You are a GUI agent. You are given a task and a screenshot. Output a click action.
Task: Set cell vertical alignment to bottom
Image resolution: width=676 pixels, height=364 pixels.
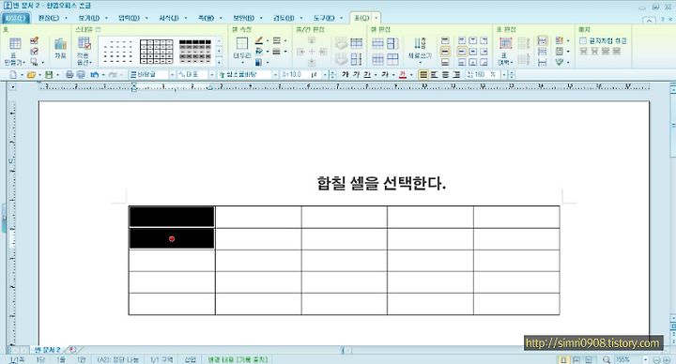(445, 63)
